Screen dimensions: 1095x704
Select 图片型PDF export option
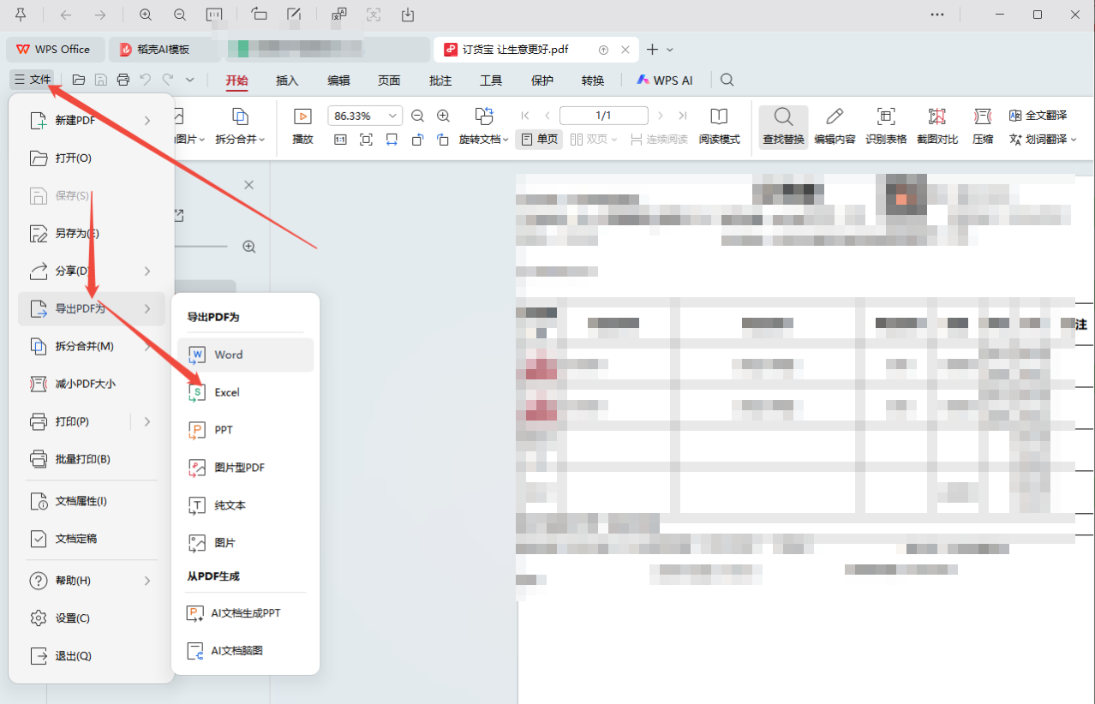(x=246, y=468)
